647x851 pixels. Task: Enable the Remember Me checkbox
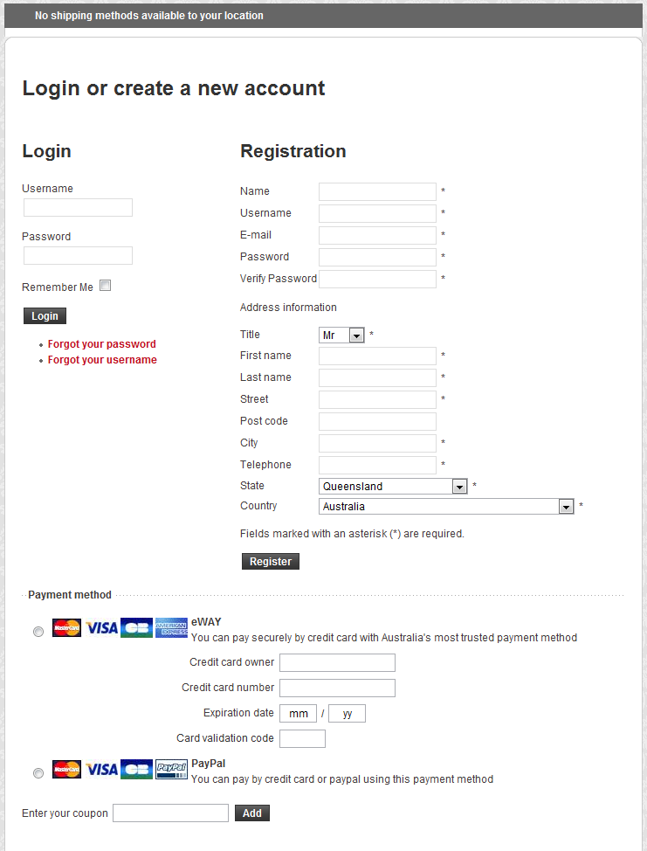[106, 286]
